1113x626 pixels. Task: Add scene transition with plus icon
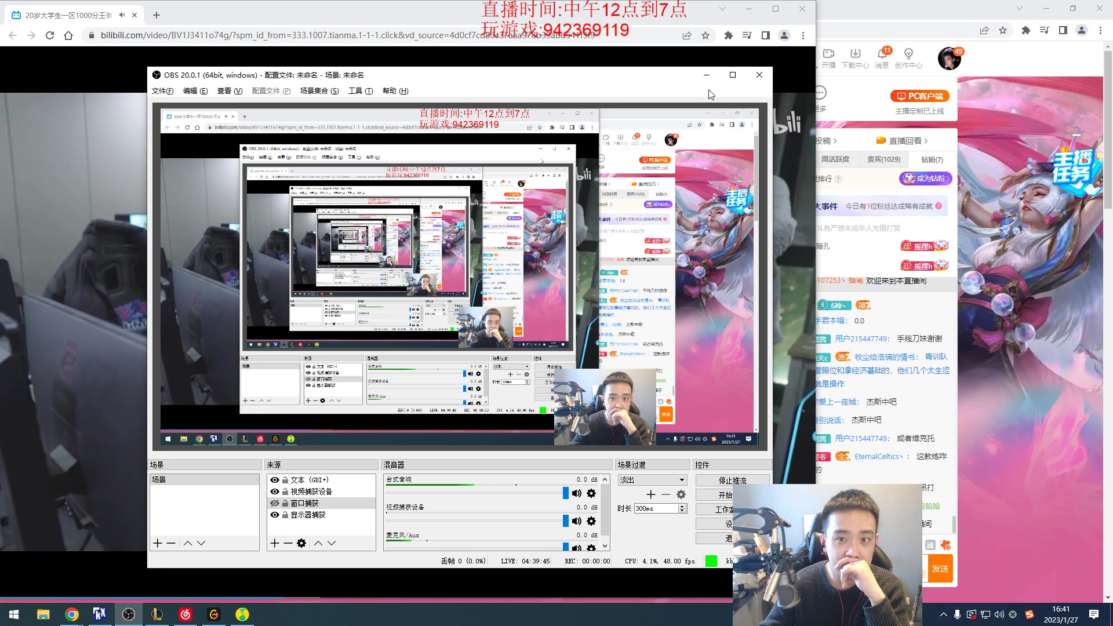click(x=651, y=494)
